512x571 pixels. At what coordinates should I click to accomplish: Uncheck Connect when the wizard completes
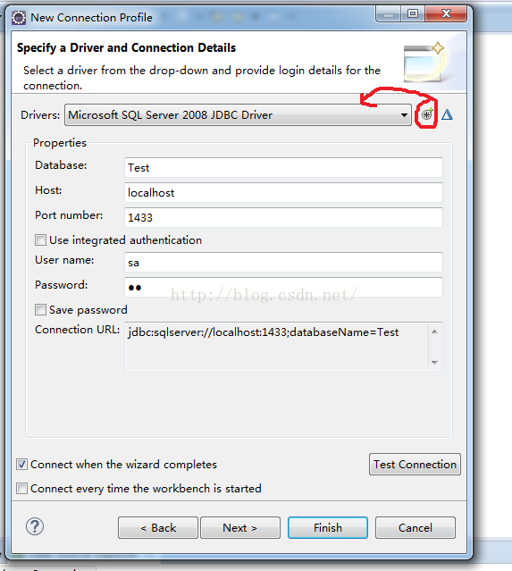pos(21,465)
